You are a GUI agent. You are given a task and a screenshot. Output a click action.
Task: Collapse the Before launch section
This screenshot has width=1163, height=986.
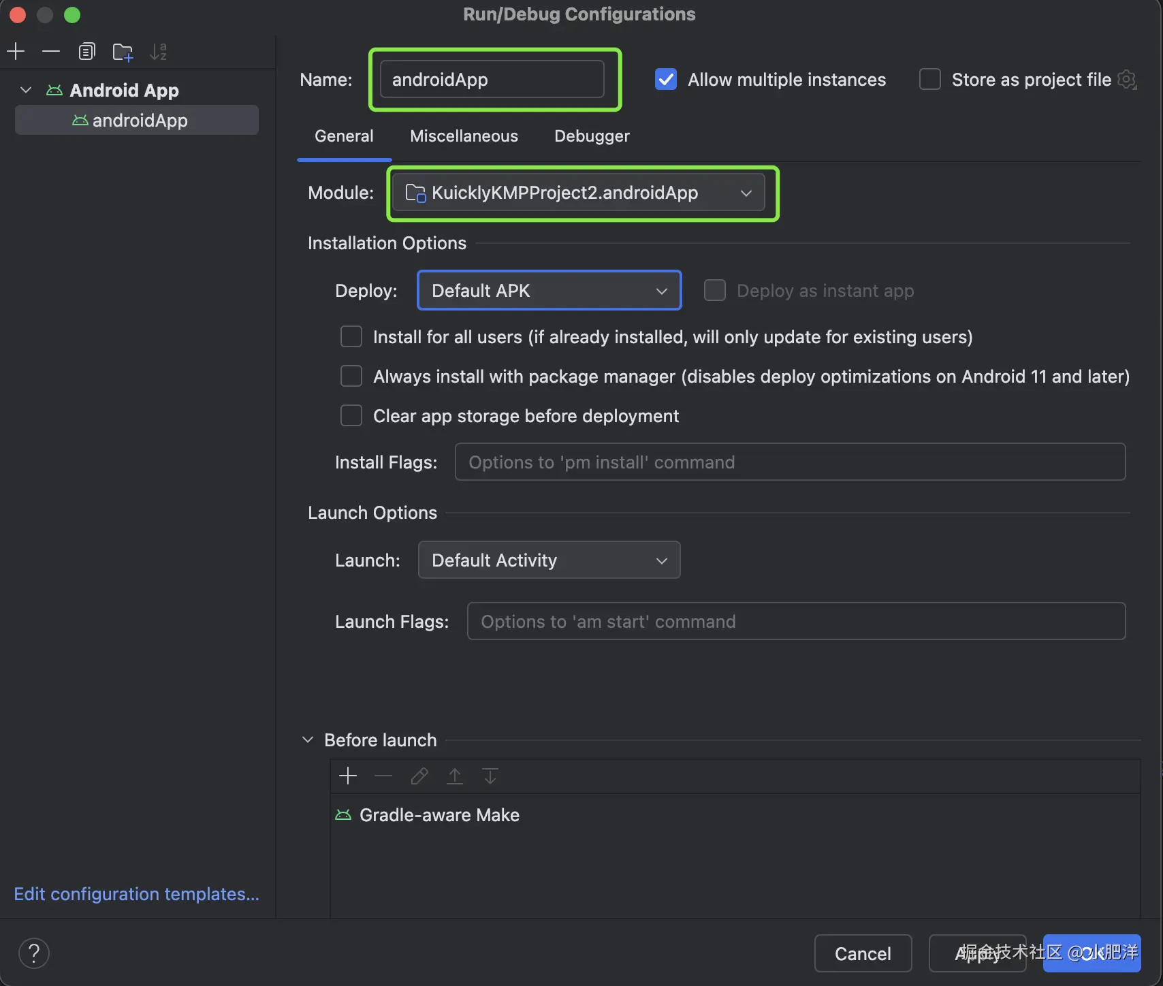click(x=308, y=740)
